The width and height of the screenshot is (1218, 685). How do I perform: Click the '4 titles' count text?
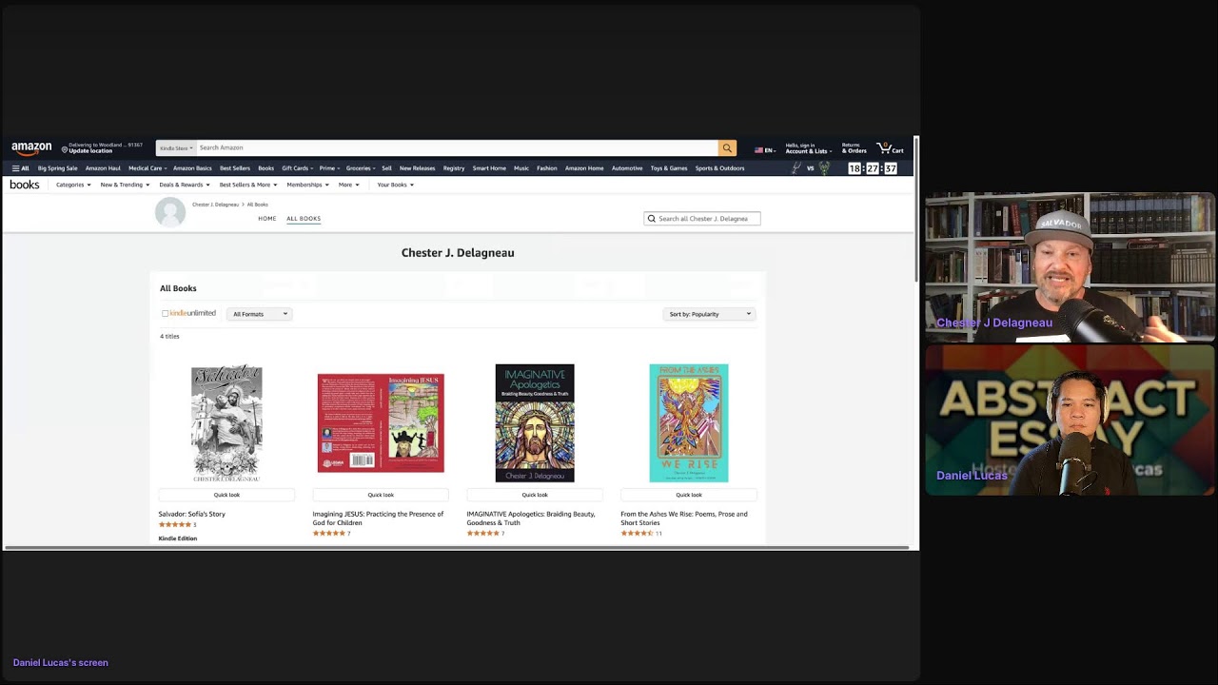[169, 336]
